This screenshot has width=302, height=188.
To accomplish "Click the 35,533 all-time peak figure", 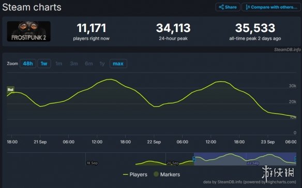I will click(x=255, y=28).
